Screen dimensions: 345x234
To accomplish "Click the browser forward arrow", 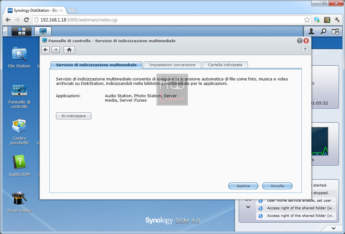I will tap(17, 20).
